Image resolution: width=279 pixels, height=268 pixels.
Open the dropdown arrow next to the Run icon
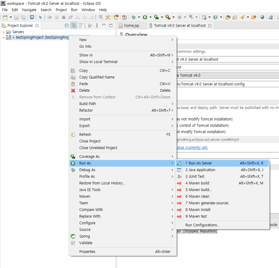click(x=150, y=17)
